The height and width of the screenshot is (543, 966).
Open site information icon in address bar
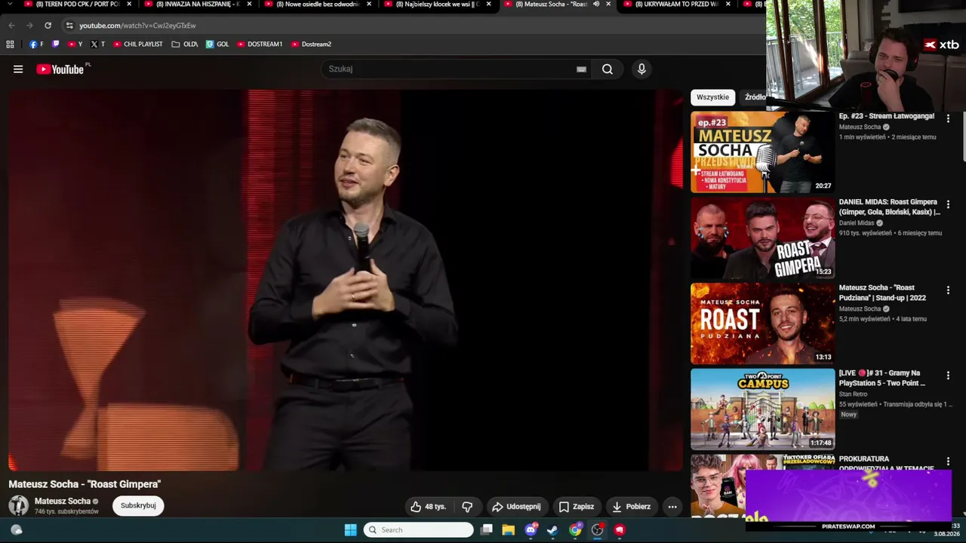pyautogui.click(x=69, y=26)
